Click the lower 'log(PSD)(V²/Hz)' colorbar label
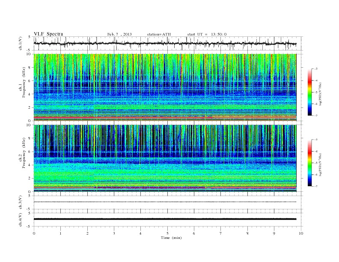The height and width of the screenshot is (262, 339). pos(320,164)
